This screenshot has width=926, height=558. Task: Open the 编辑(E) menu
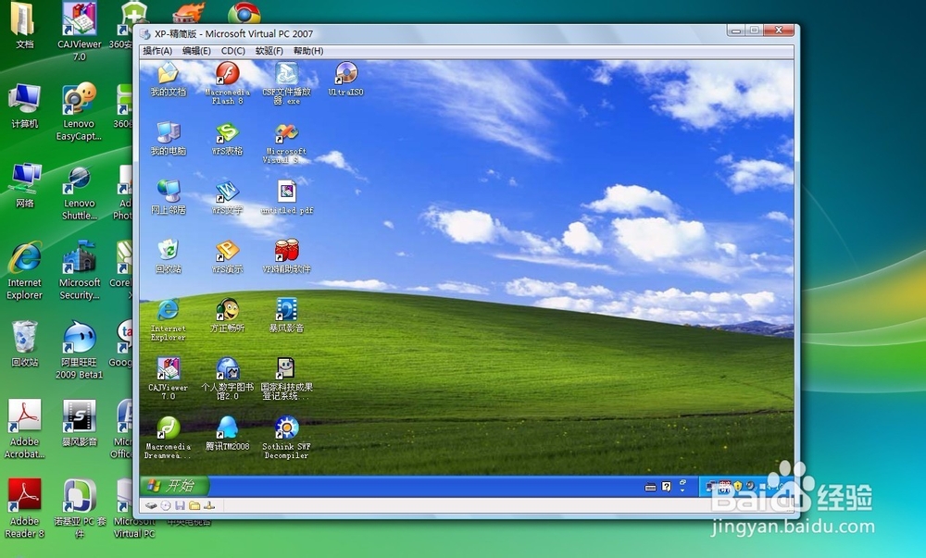[196, 51]
